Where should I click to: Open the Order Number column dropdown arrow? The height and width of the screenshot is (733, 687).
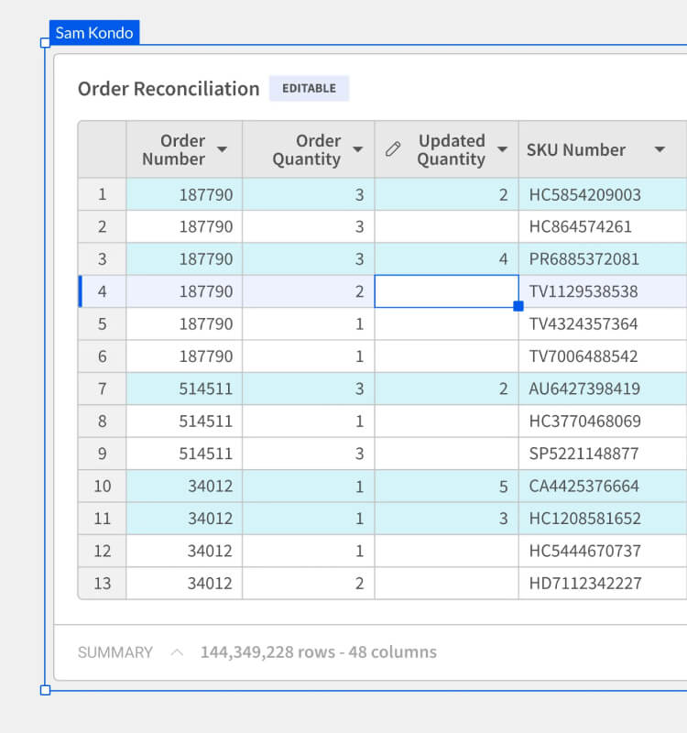[223, 149]
